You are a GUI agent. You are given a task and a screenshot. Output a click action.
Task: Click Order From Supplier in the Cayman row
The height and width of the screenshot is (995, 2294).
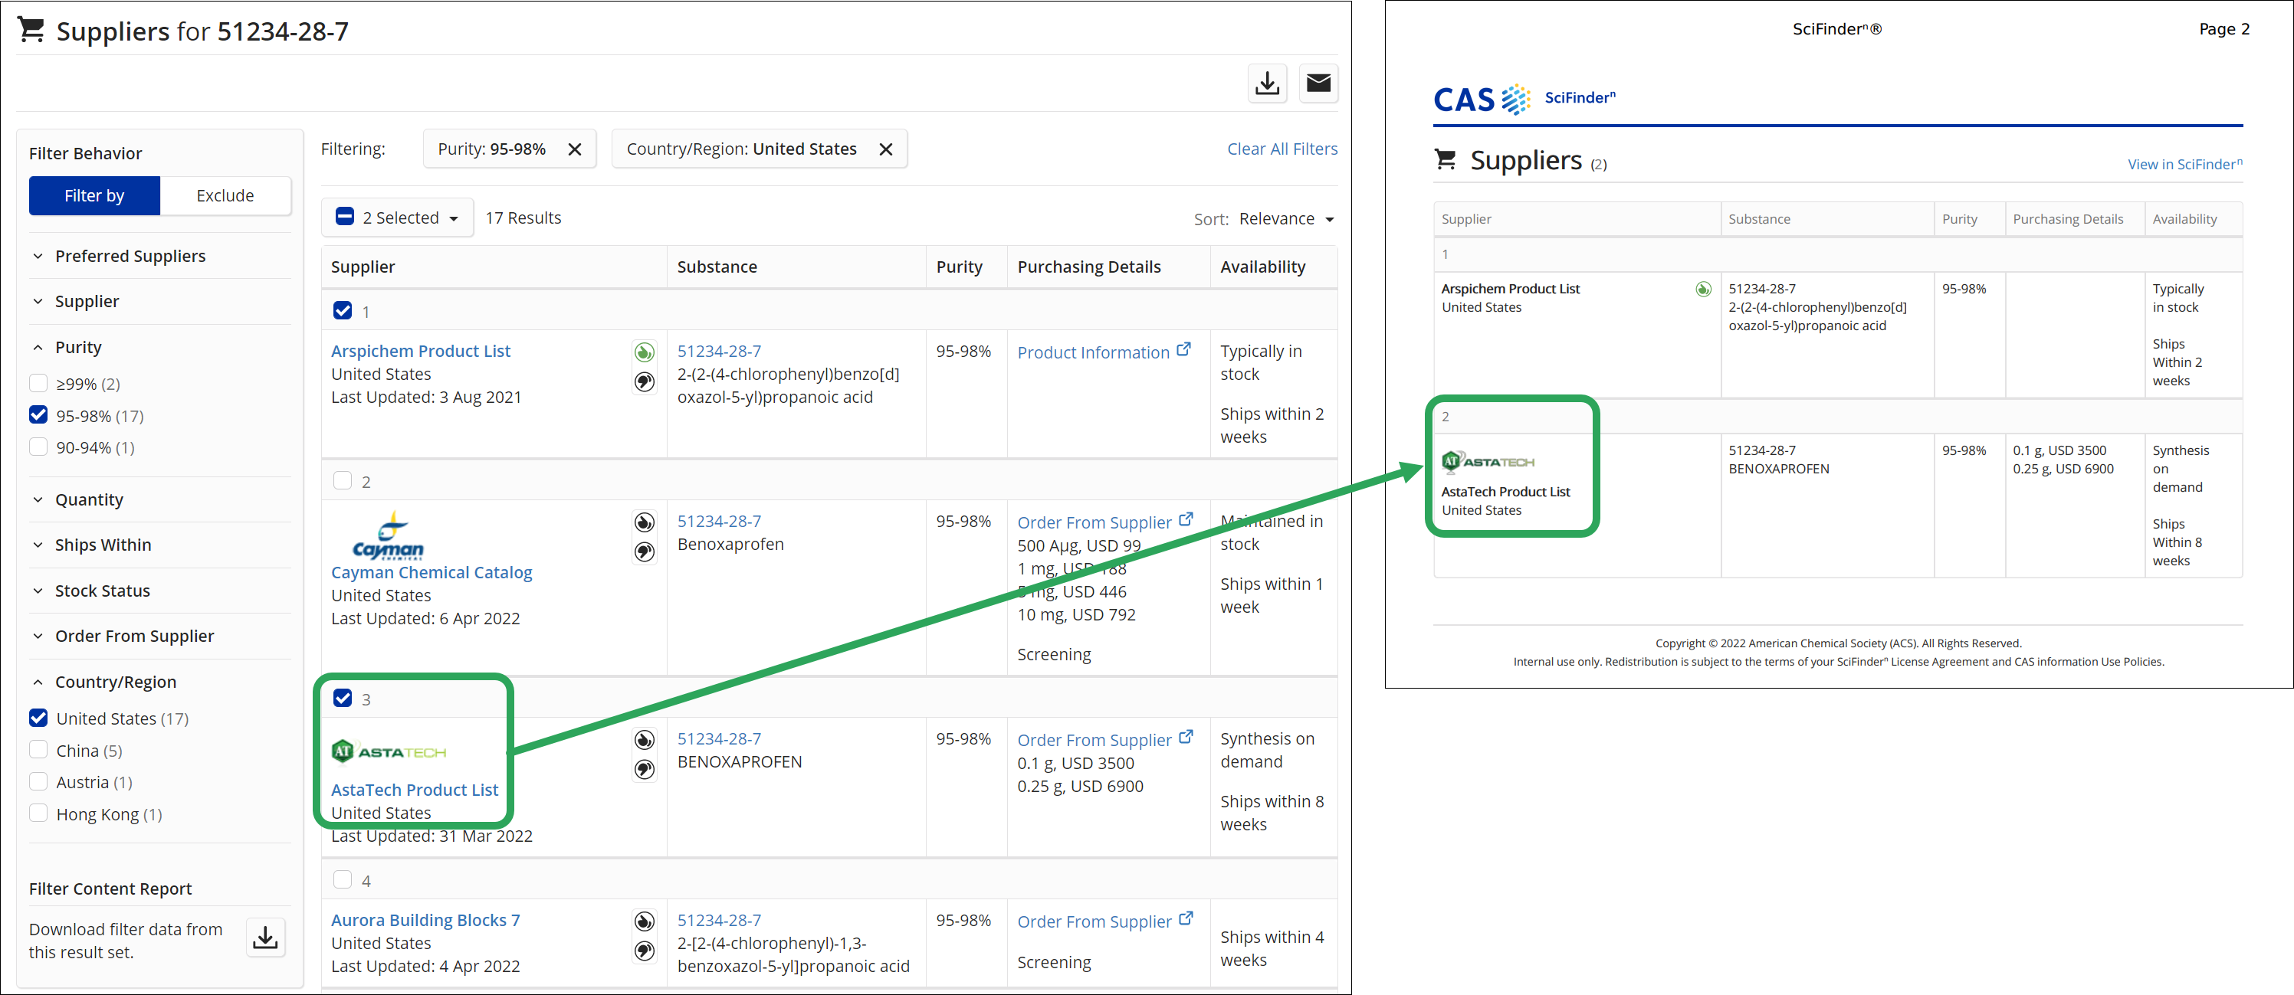[x=1094, y=523]
